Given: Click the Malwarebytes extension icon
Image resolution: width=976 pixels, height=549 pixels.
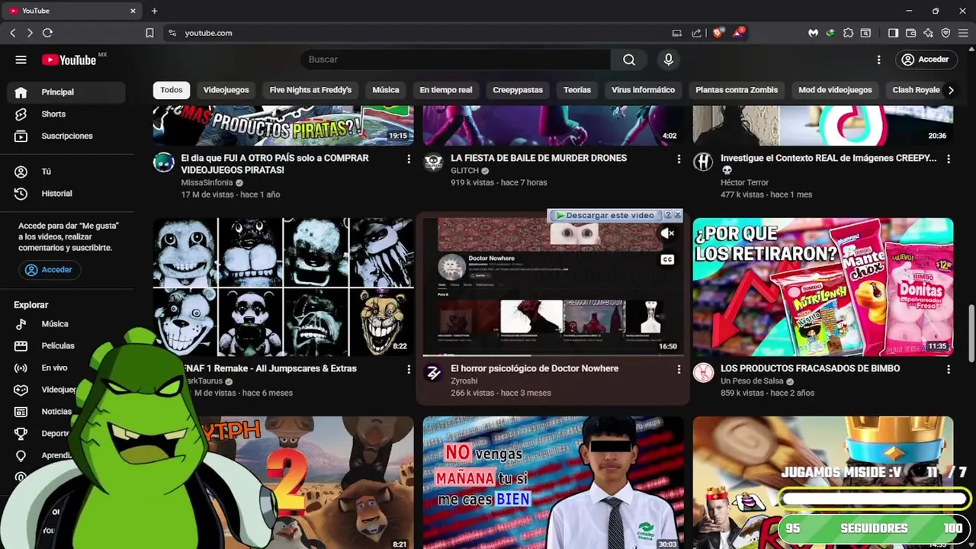Looking at the screenshot, I should click(814, 33).
